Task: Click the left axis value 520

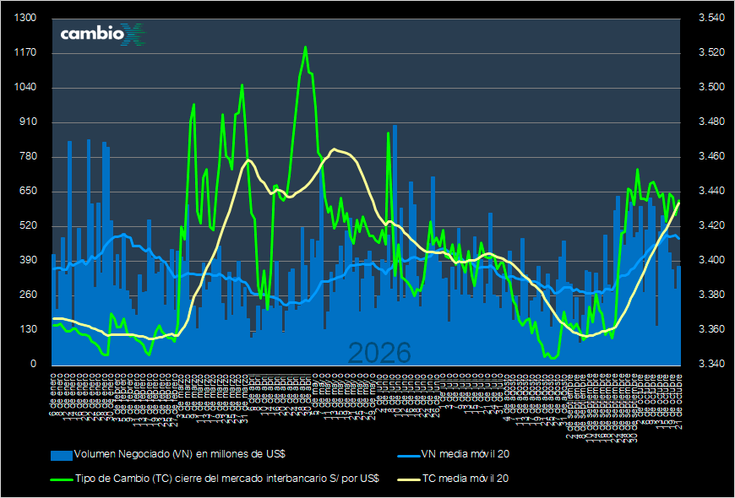Action: (x=28, y=226)
